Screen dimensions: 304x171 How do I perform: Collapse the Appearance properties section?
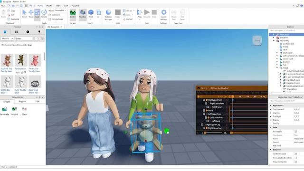coord(271,105)
